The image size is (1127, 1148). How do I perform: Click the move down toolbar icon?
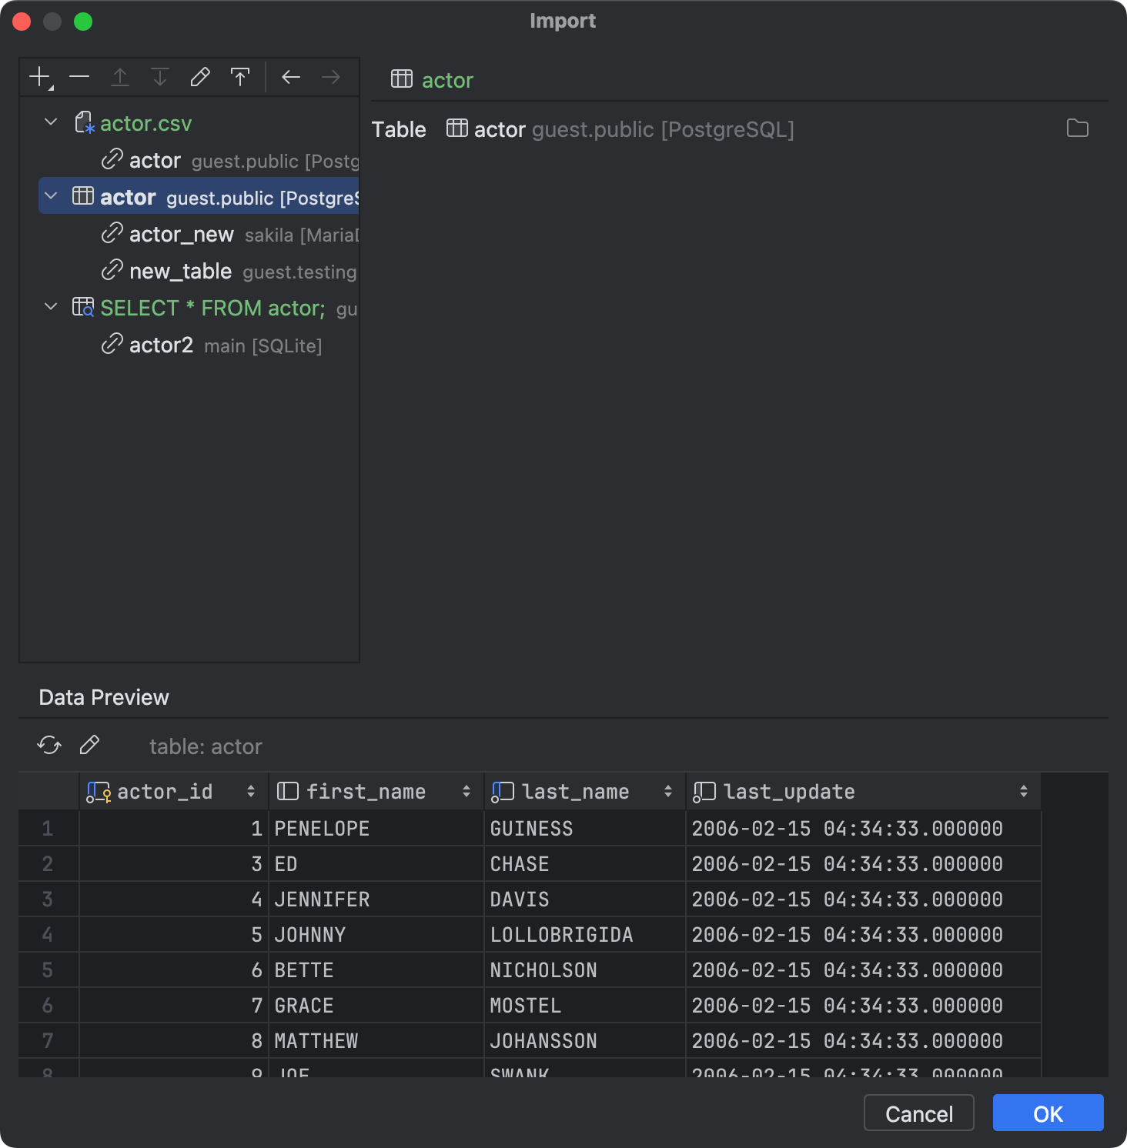[x=160, y=76]
